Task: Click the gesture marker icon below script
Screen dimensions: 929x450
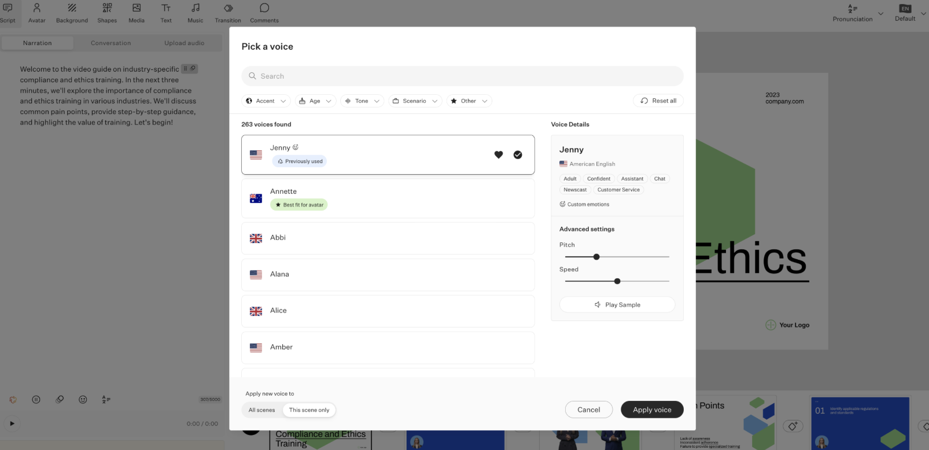Action: [59, 399]
